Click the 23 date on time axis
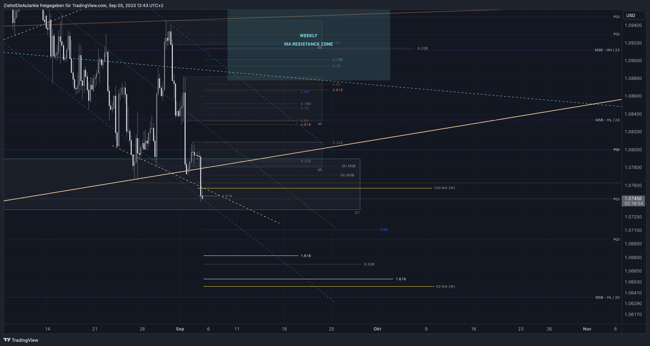The image size is (650, 346). click(x=521, y=329)
